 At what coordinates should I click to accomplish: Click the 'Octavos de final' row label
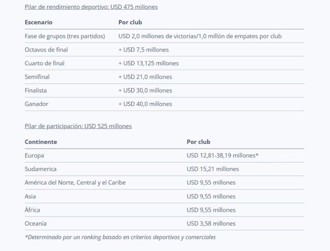click(x=46, y=50)
